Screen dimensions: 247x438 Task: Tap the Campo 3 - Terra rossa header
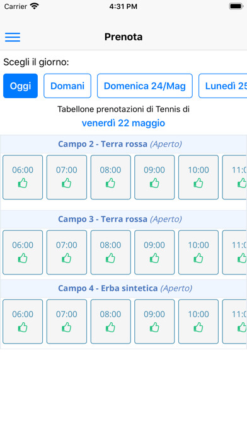[x=120, y=219]
